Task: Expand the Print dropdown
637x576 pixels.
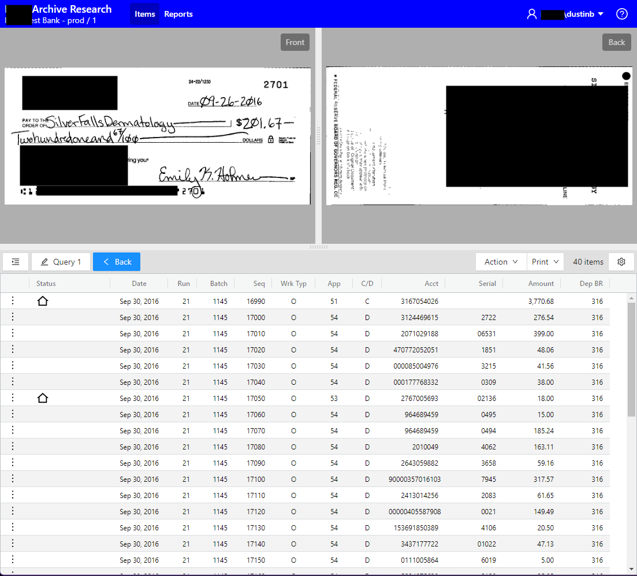Action: tap(545, 261)
